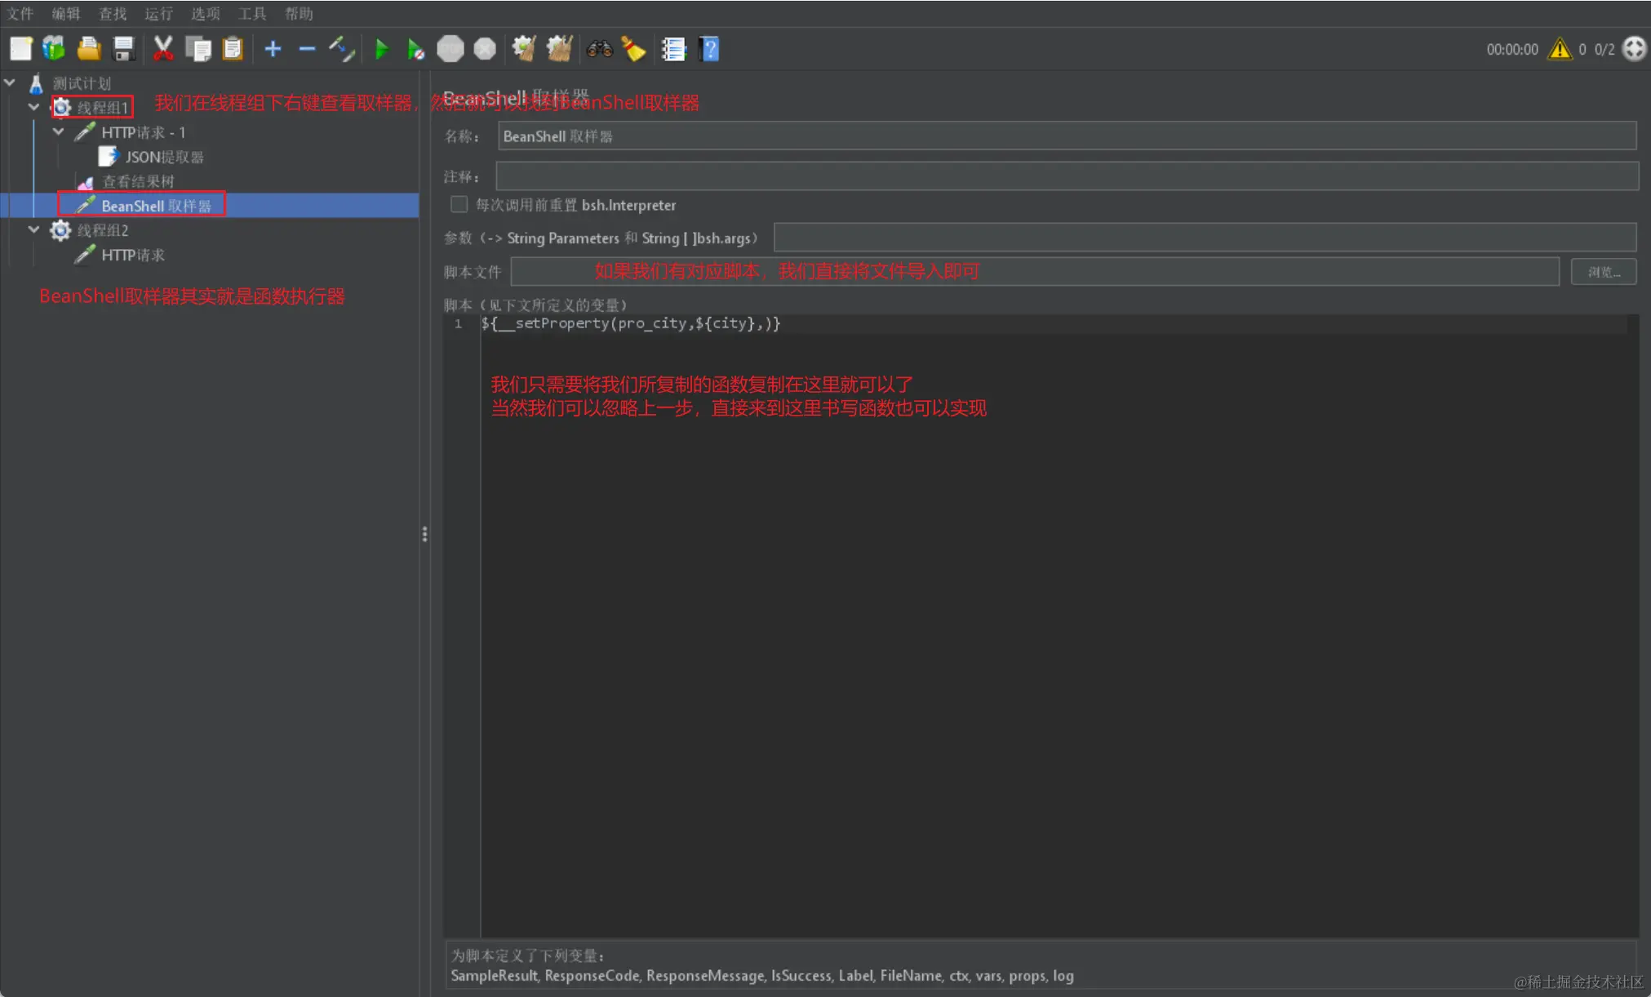Click the yellow warning log indicator
This screenshot has width=1651, height=997.
tap(1560, 49)
